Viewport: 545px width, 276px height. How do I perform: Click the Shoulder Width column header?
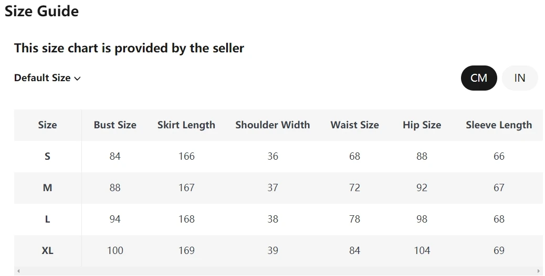(272, 125)
